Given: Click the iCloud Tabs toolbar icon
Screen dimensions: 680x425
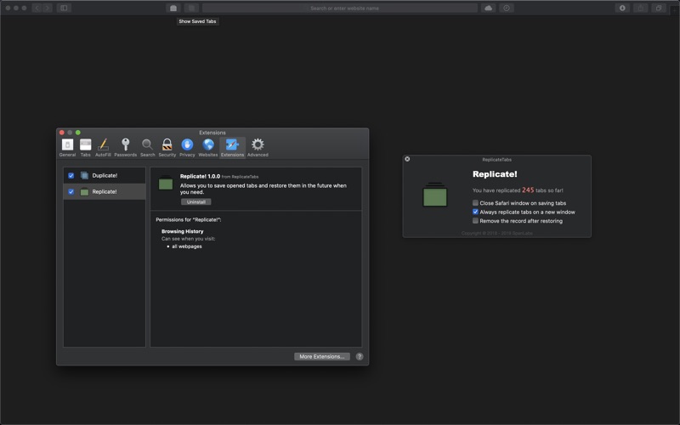Looking at the screenshot, I should [x=488, y=8].
